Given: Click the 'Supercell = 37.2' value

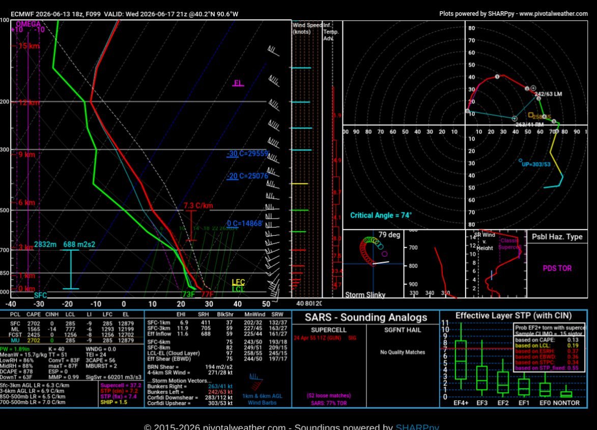Looking at the screenshot, I should [121, 385].
